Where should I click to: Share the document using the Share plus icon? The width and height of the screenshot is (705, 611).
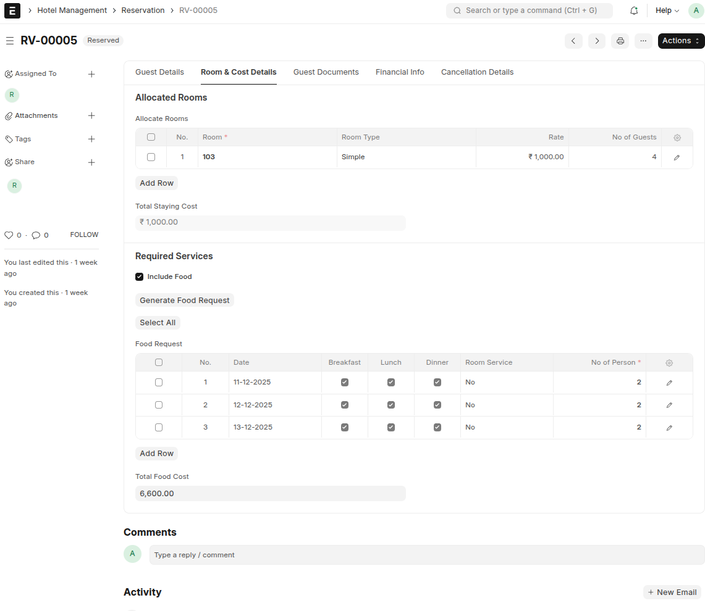point(91,162)
